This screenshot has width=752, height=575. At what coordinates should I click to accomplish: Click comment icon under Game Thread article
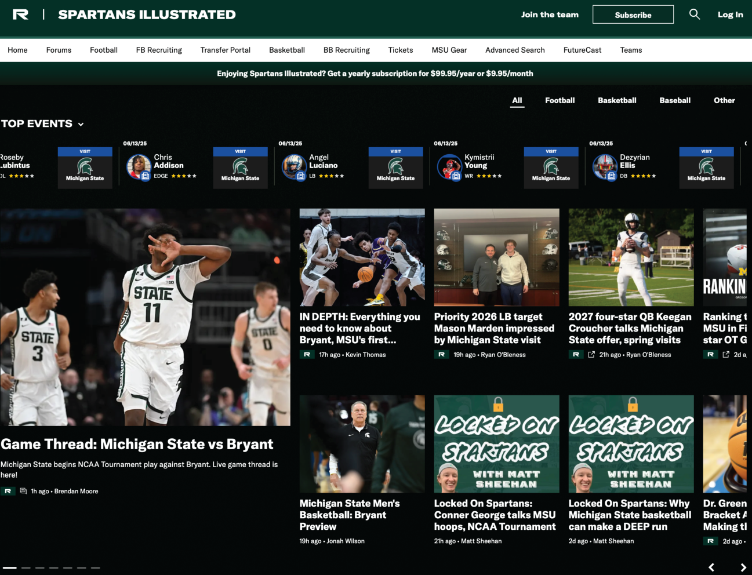(23, 491)
